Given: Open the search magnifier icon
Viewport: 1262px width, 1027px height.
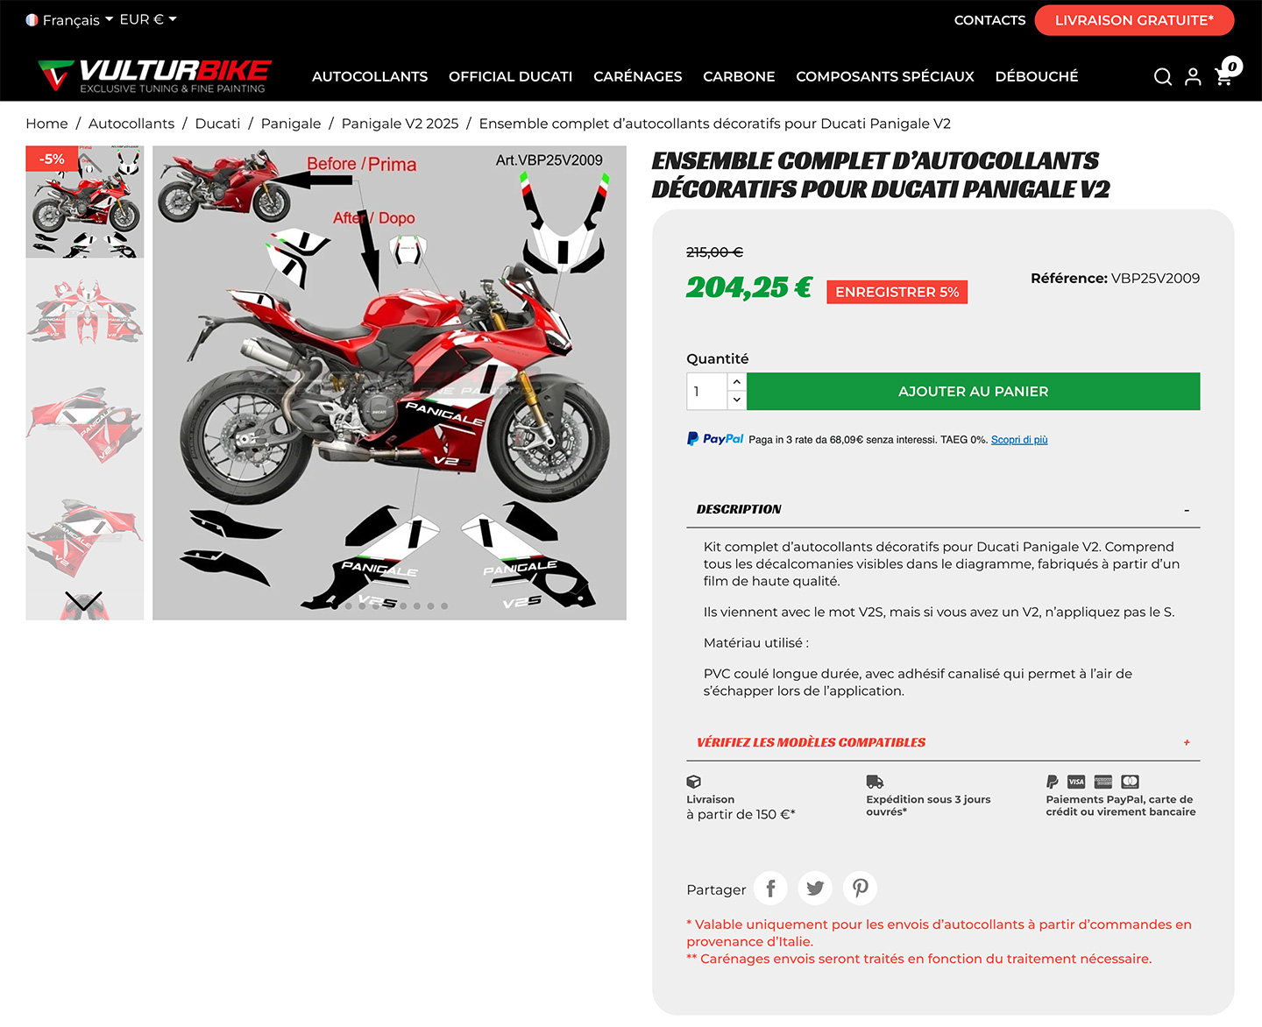Looking at the screenshot, I should click(1163, 77).
